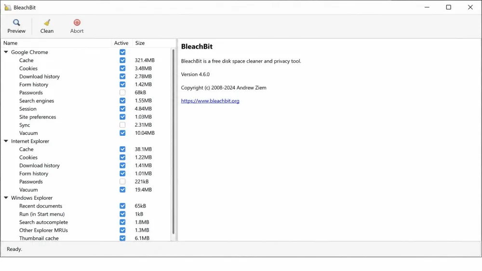The image size is (482, 271).
Task: Uncheck Run (in Start menu) checkbox
Action: [x=122, y=214]
